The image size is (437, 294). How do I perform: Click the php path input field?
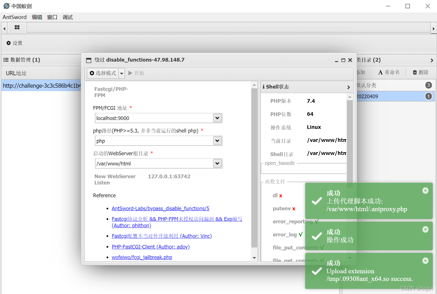click(x=154, y=141)
